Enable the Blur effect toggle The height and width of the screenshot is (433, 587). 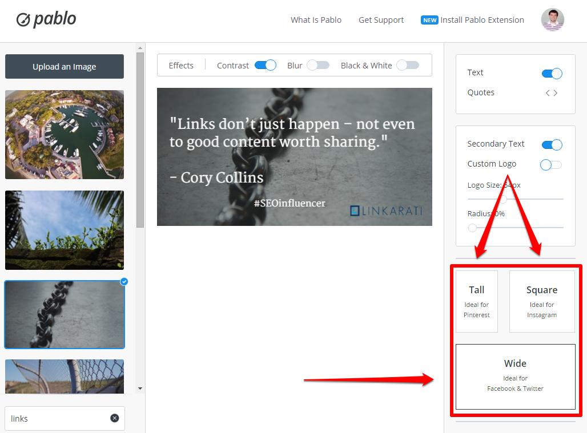click(318, 66)
